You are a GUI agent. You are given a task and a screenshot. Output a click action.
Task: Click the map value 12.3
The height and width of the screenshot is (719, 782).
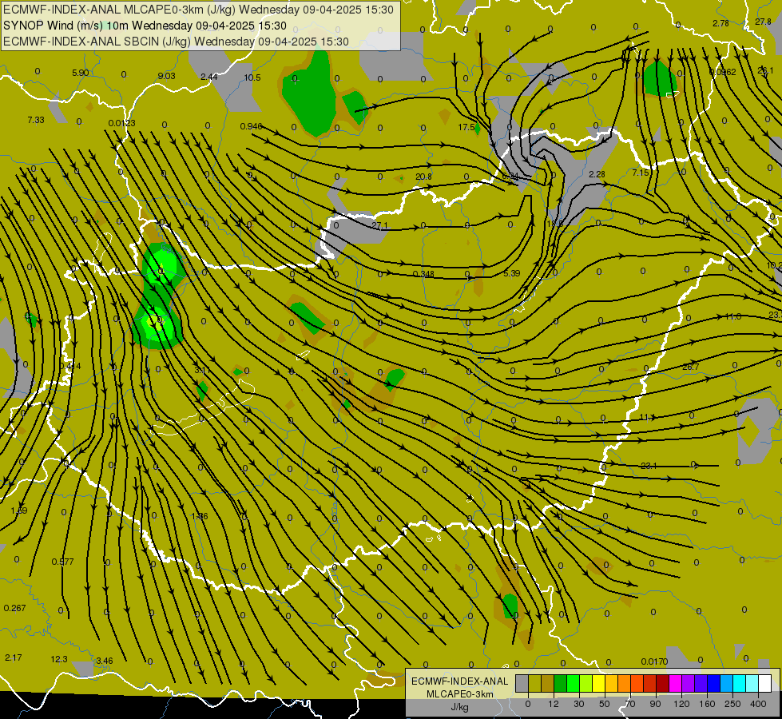(x=59, y=659)
